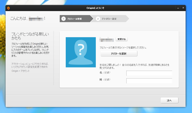Minimize the Originにようこそ window

click(178, 8)
